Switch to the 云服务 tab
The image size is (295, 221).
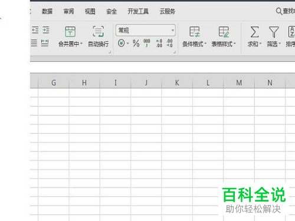[x=168, y=11]
